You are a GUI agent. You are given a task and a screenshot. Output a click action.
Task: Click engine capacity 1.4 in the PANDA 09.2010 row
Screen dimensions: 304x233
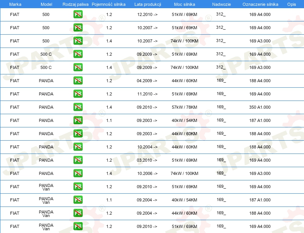109,107
